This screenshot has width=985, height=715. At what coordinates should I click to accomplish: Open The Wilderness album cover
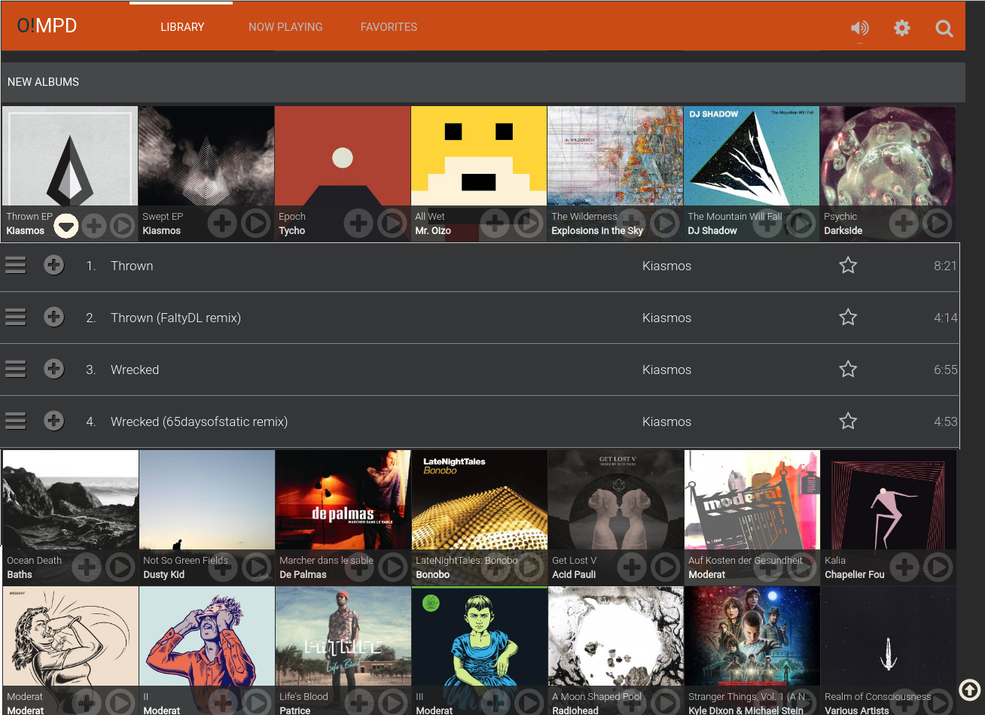point(615,156)
